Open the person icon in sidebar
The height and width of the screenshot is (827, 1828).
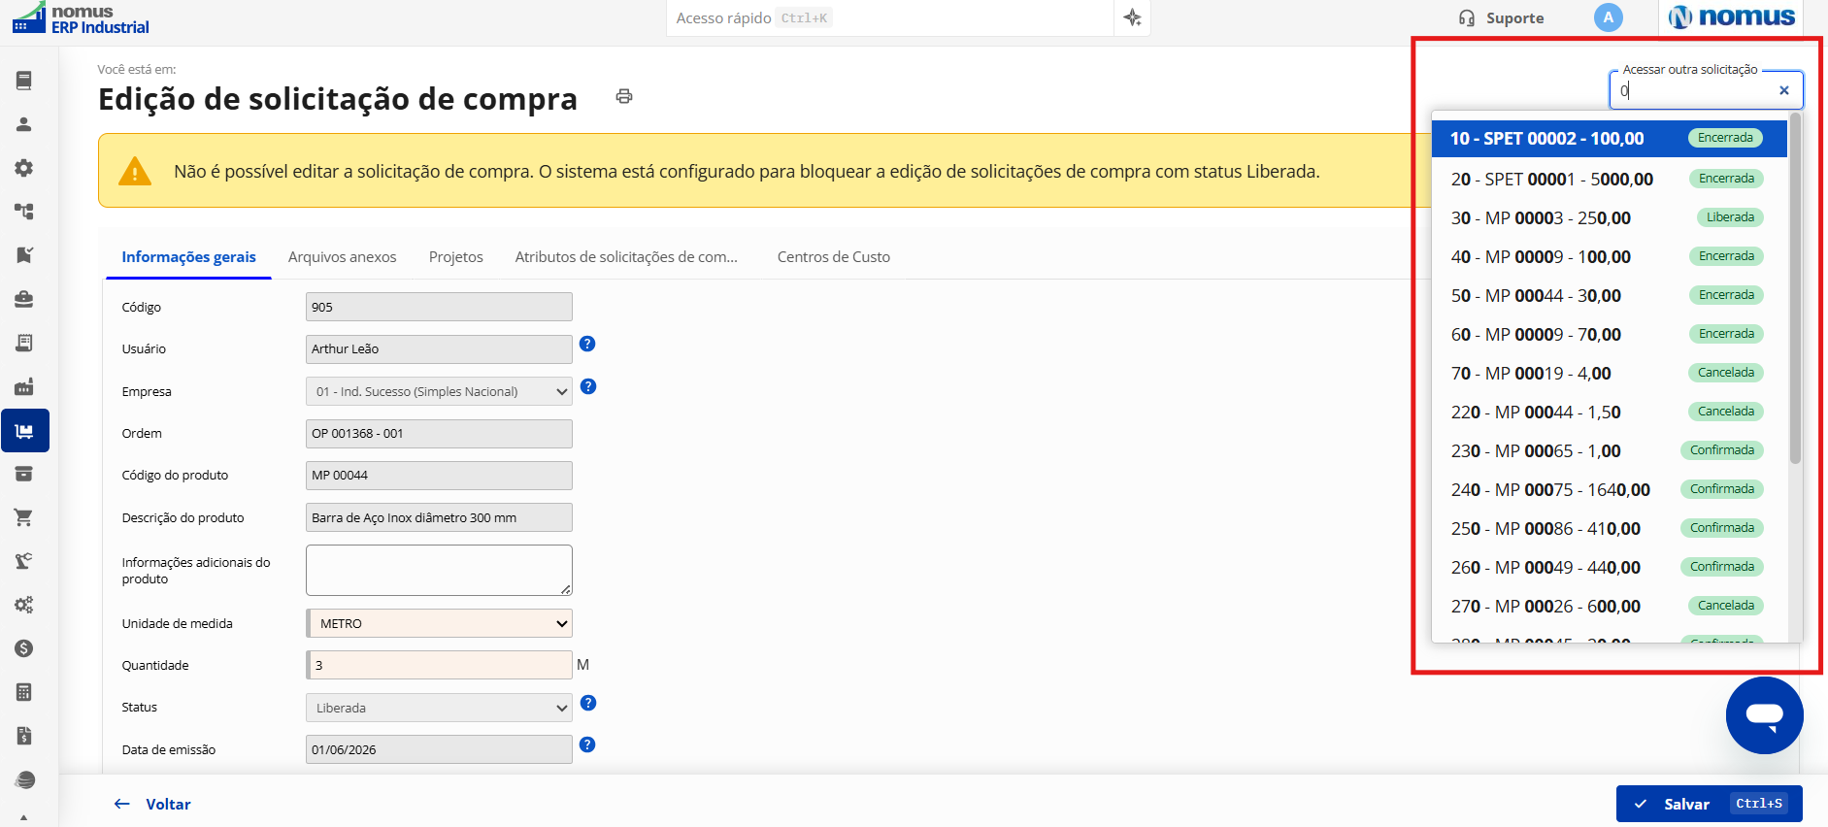[x=24, y=124]
